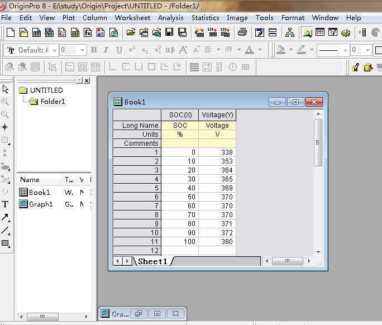Viewport: 382px width, 325px height.
Task: Open existing project icon
Action: pyautogui.click(x=131, y=32)
